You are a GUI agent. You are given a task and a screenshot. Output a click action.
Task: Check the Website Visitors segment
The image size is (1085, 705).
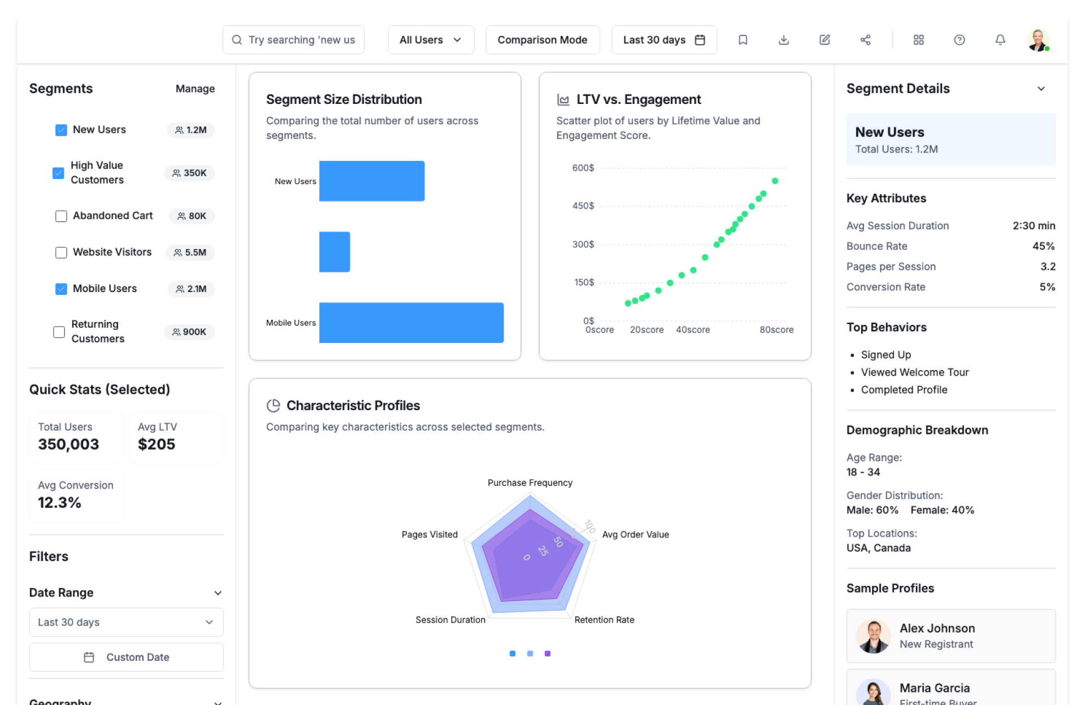pyautogui.click(x=61, y=253)
